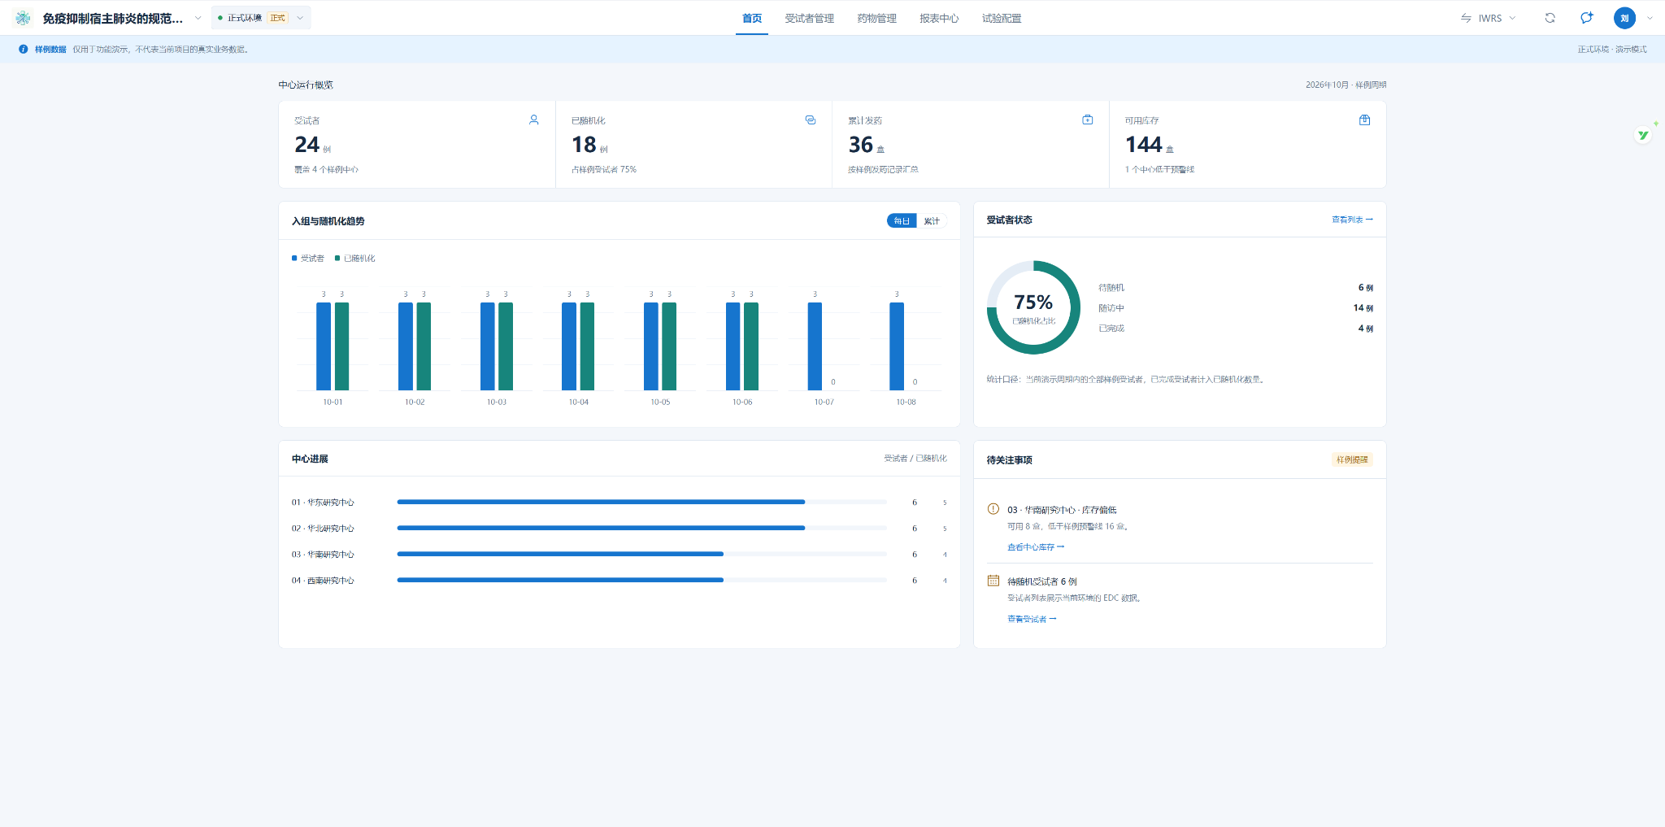The width and height of the screenshot is (1665, 827).
Task: Open the 试验配置 tab
Action: pyautogui.click(x=1002, y=18)
